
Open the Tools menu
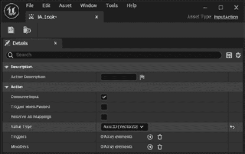(112, 6)
